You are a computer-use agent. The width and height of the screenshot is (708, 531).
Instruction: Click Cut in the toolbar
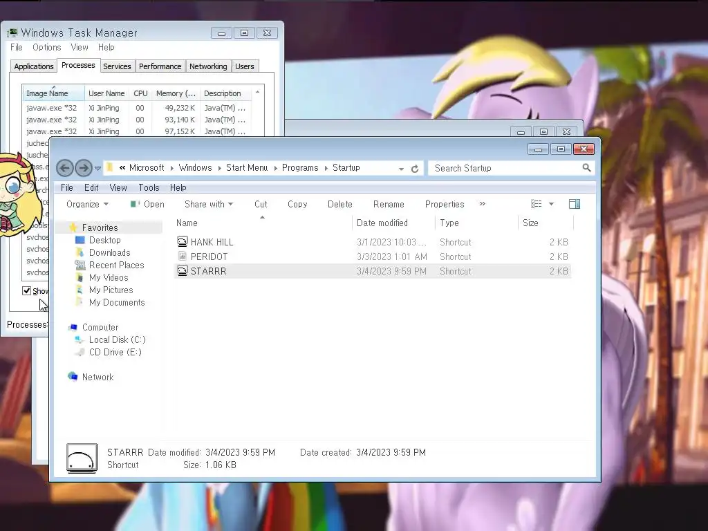pos(261,204)
